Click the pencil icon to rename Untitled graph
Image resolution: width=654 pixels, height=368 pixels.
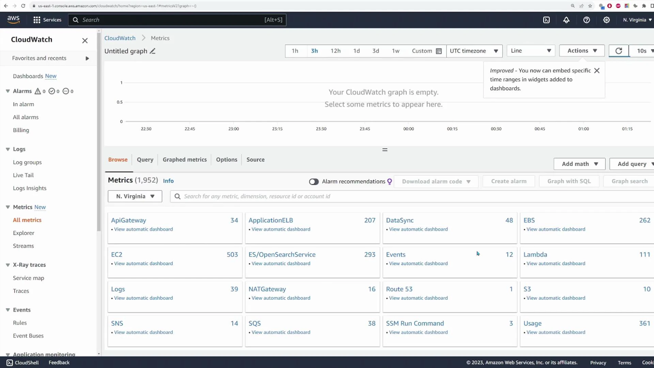152,51
